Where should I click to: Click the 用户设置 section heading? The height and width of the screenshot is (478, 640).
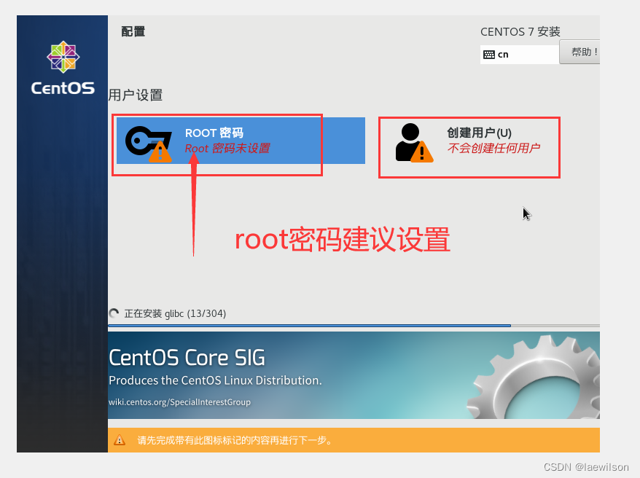[x=136, y=95]
